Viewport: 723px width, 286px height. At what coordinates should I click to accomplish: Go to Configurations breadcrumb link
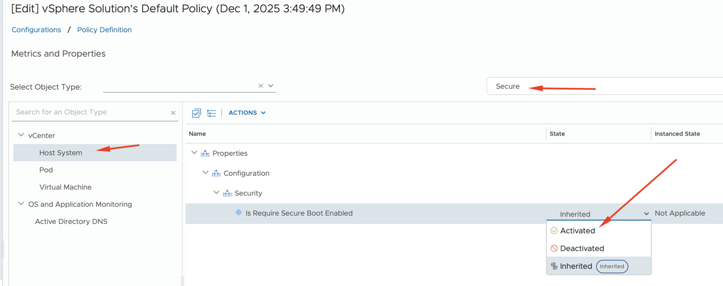click(x=37, y=30)
